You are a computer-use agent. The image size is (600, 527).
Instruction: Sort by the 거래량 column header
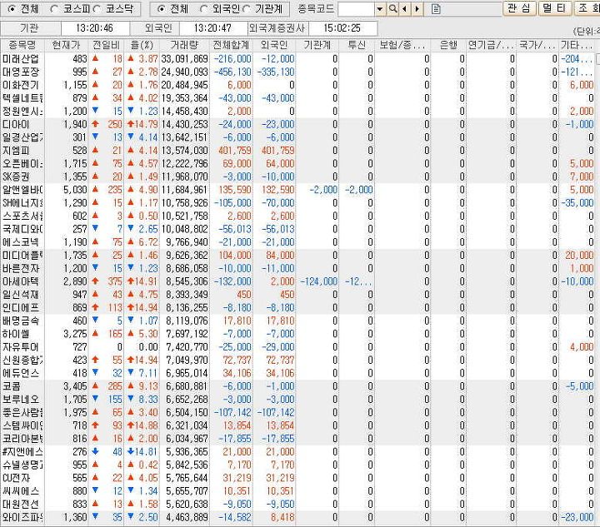[x=184, y=45]
